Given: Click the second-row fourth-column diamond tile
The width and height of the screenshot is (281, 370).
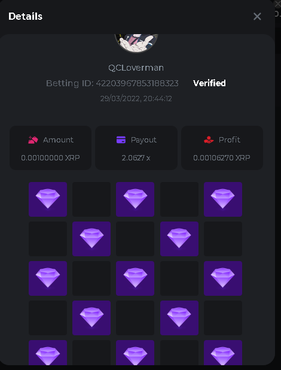Looking at the screenshot, I should pos(179,239).
